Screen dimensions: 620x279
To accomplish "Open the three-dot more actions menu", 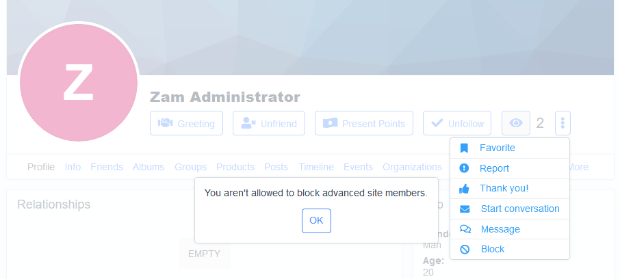I will 563,123.
